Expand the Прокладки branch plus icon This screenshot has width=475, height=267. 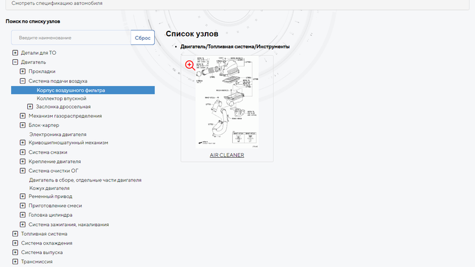point(23,71)
